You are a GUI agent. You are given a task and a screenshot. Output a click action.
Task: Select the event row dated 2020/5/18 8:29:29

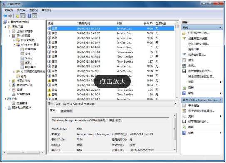pos(111,66)
